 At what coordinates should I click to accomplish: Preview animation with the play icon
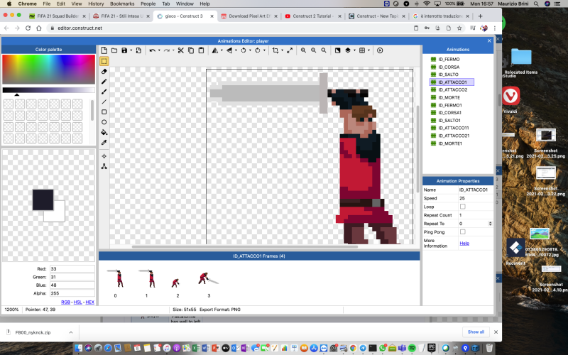[380, 50]
